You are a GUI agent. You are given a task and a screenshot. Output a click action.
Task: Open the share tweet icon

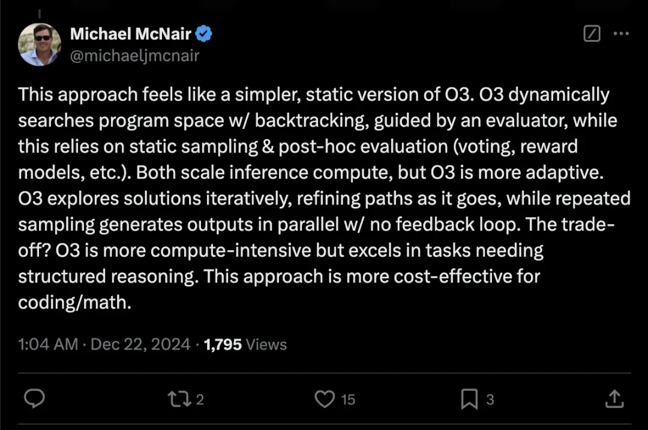coord(614,399)
